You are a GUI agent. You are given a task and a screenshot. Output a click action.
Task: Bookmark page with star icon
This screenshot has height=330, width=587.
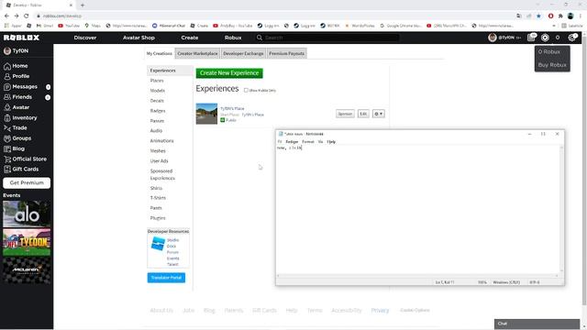point(538,16)
